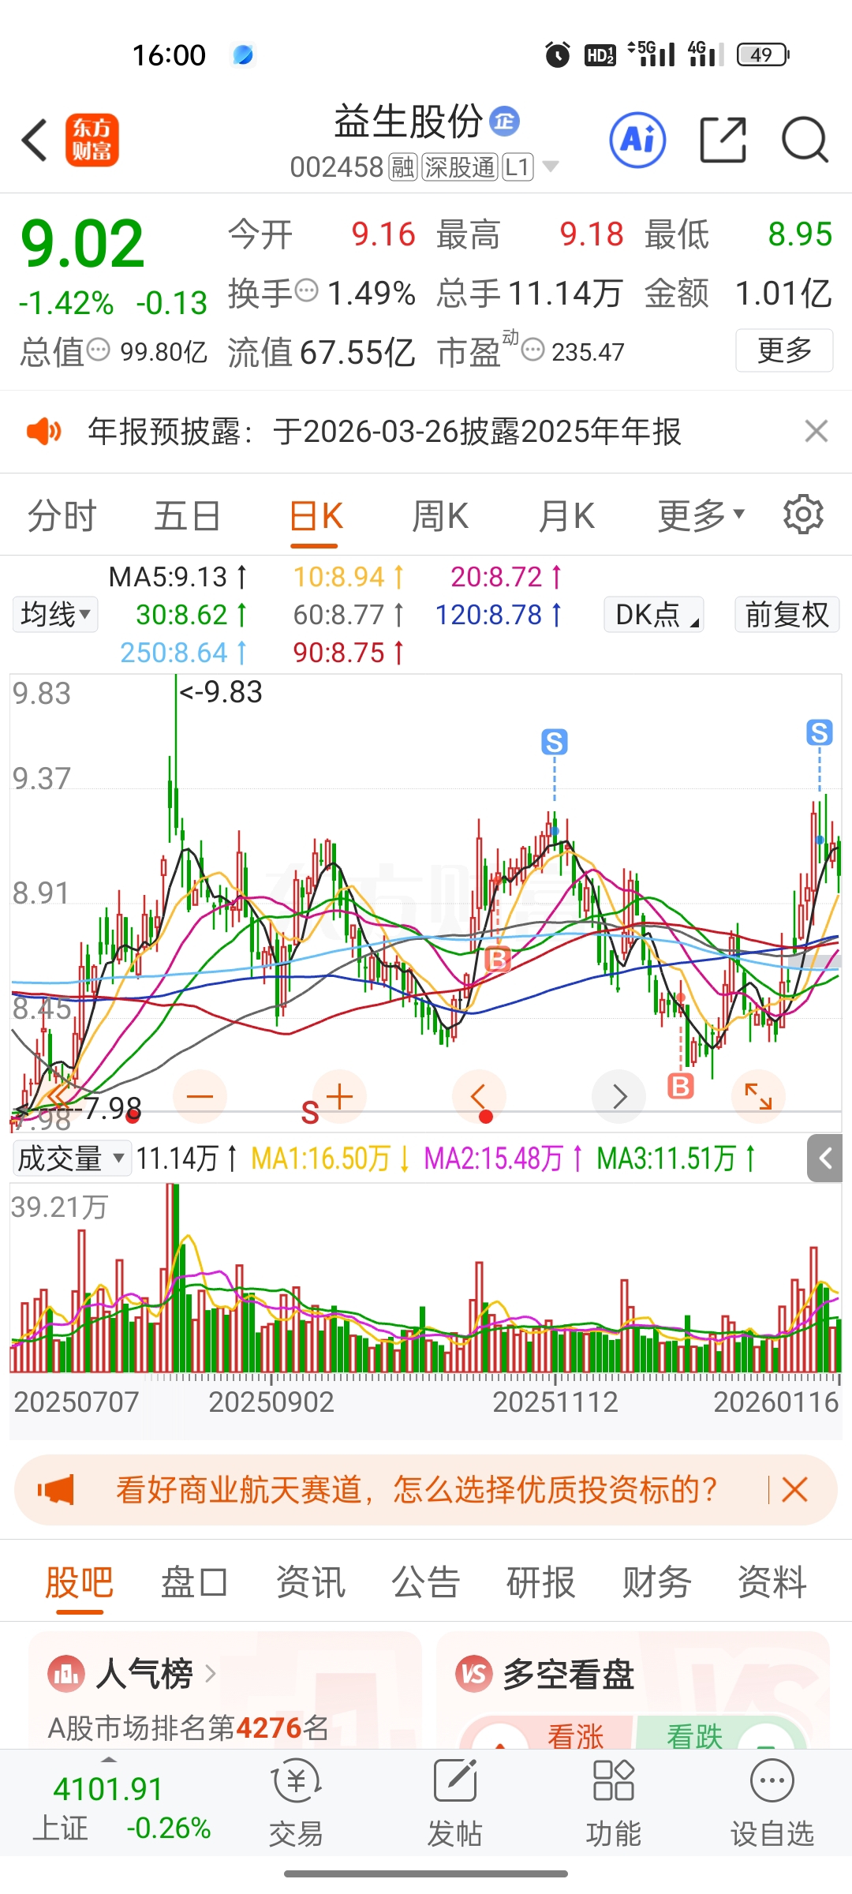Open 前复权 adjustment selector
Screen dimensions: 852x1894
coord(787,614)
